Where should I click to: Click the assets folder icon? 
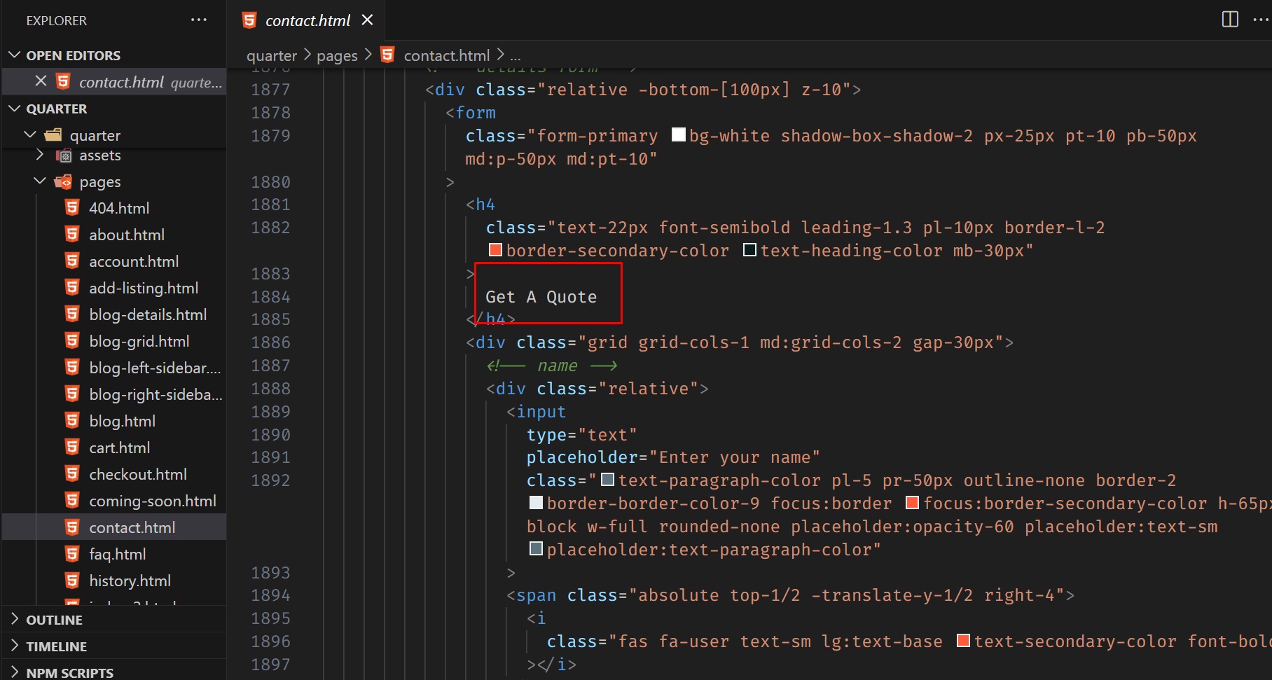point(64,155)
